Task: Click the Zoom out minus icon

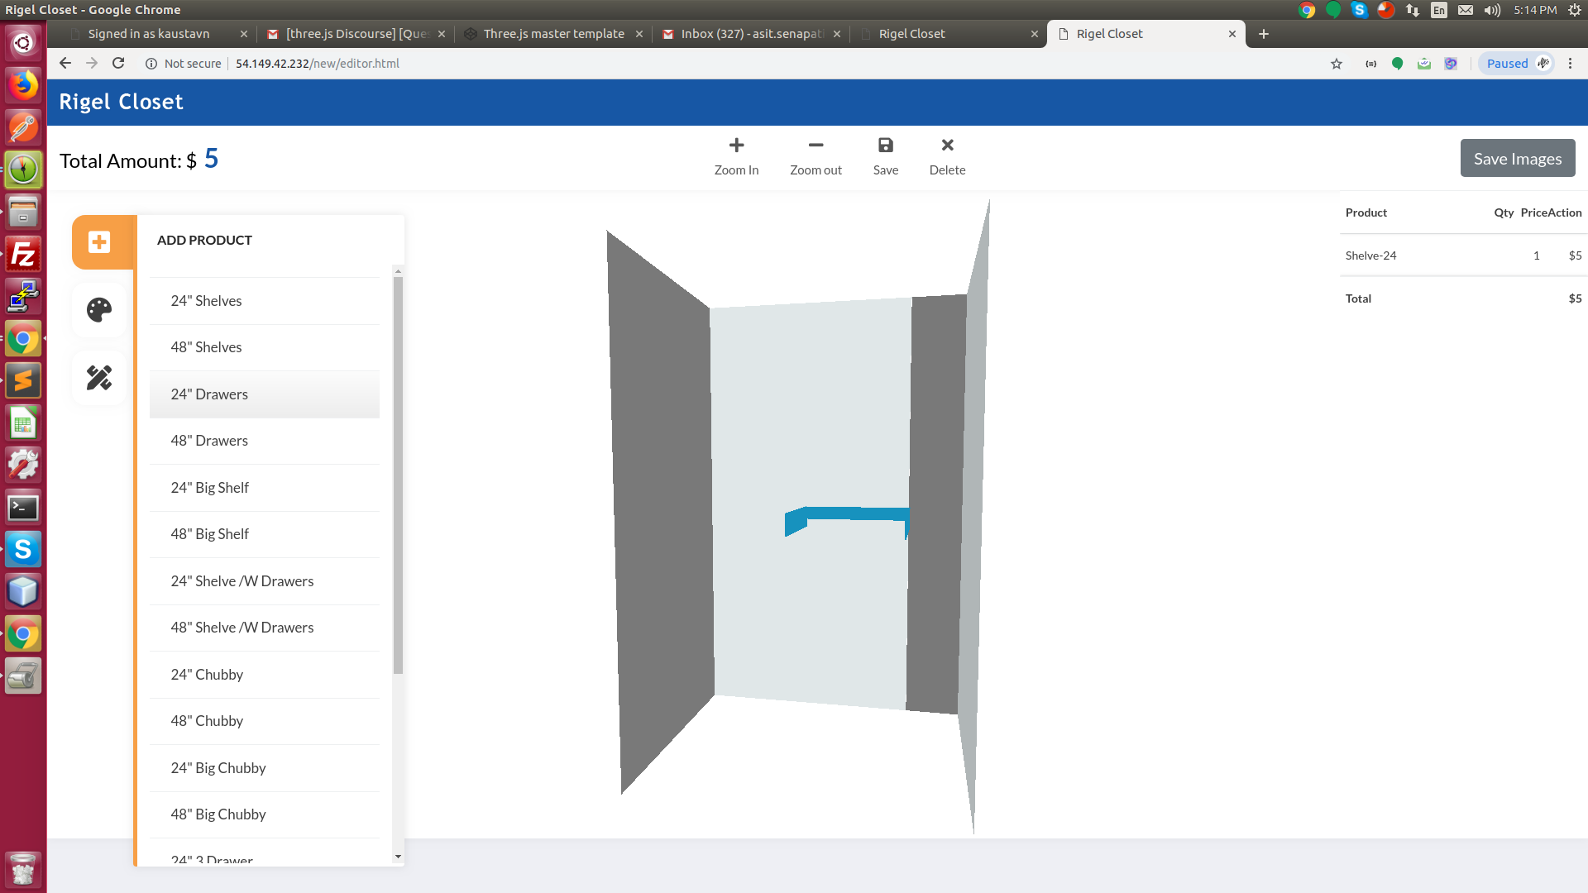Action: [816, 146]
